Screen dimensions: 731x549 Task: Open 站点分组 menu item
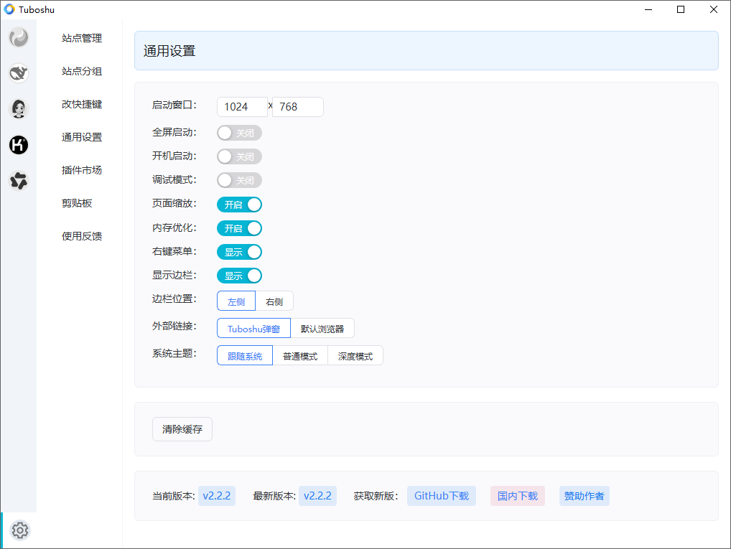[82, 71]
